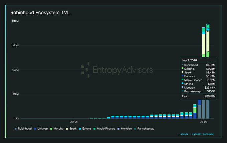Select the Ethena $1.11M tooltip row
The height and width of the screenshot is (143, 227).
[x=198, y=84]
